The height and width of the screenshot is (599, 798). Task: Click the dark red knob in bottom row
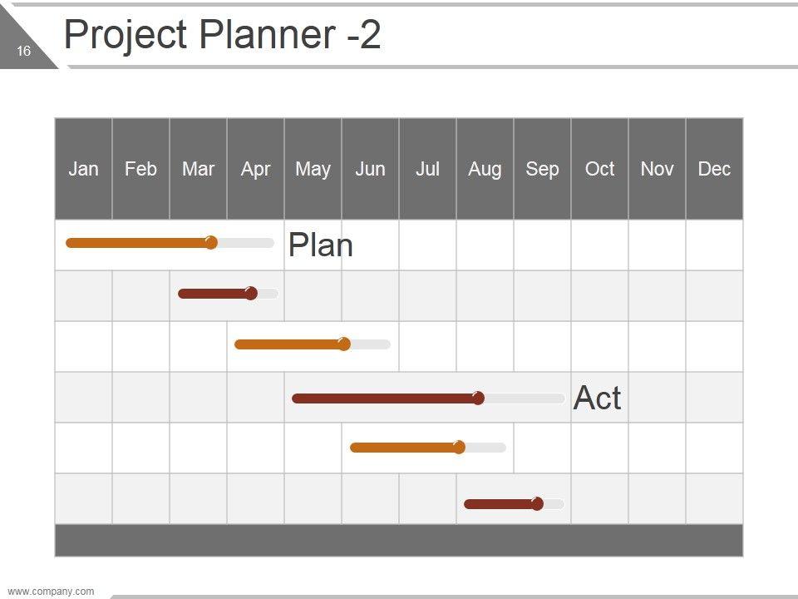537,503
